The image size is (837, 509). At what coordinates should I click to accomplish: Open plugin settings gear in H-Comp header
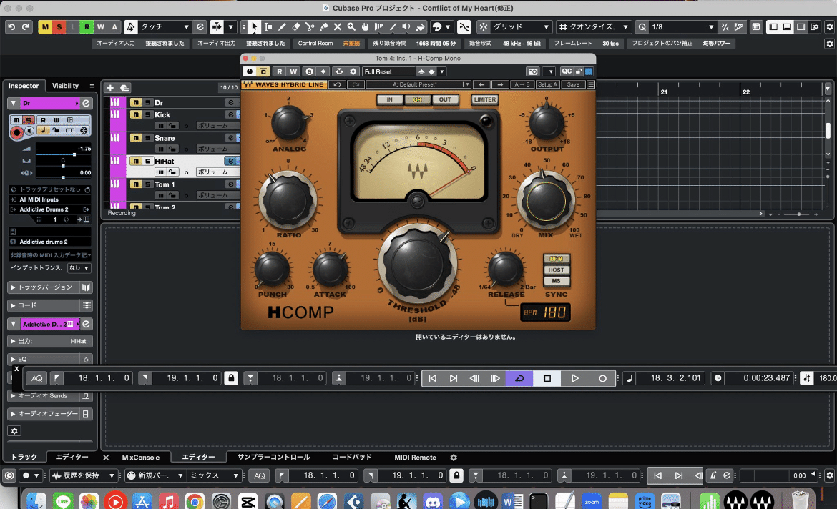tap(353, 71)
